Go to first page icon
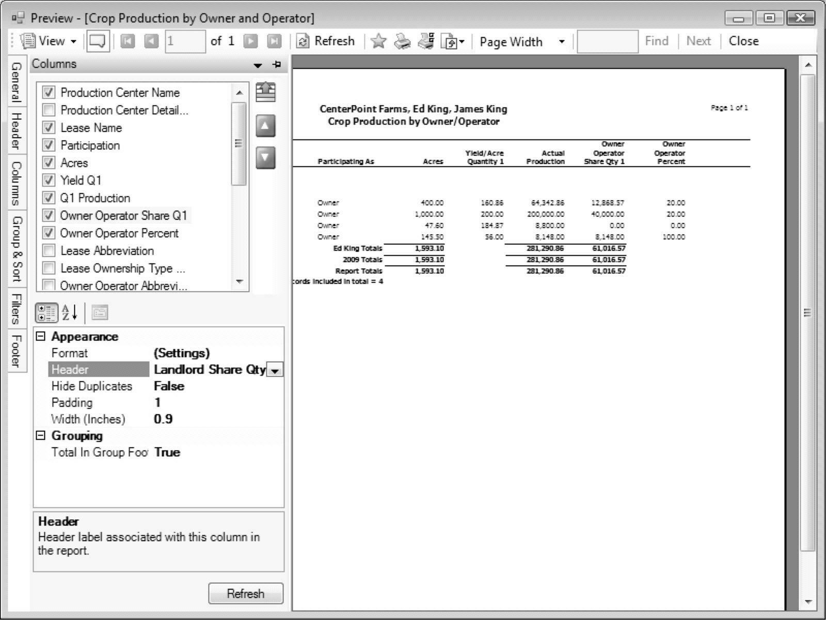Image resolution: width=826 pixels, height=620 pixels. point(127,41)
